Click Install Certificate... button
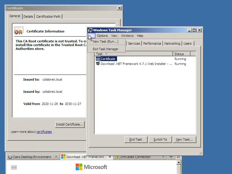 tap(70, 124)
